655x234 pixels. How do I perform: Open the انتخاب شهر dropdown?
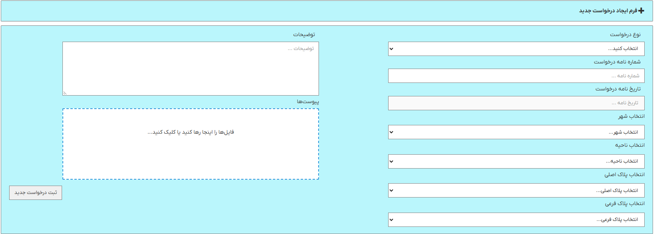click(x=516, y=132)
